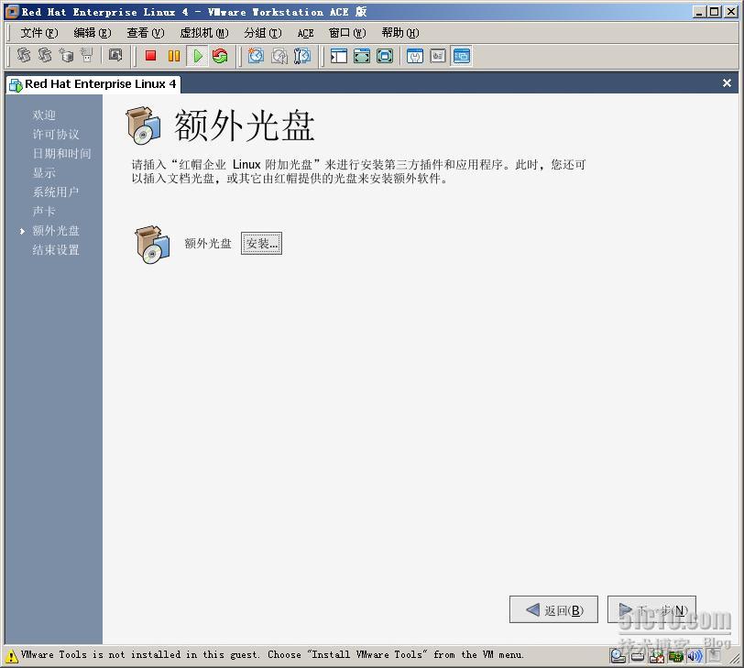
Task: Click the window resize grip corner
Action: [735, 659]
